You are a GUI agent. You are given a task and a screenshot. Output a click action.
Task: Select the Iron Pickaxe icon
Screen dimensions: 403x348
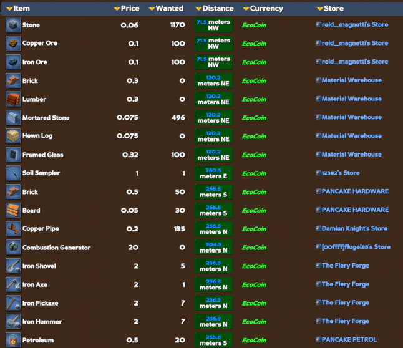(13, 303)
